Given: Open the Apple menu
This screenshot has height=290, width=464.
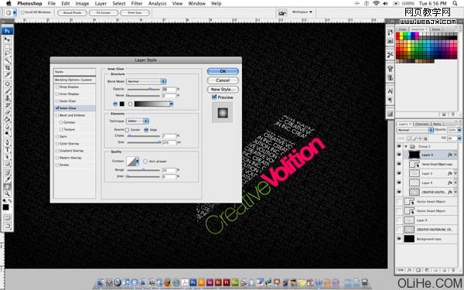Looking at the screenshot, I should coord(9,3).
